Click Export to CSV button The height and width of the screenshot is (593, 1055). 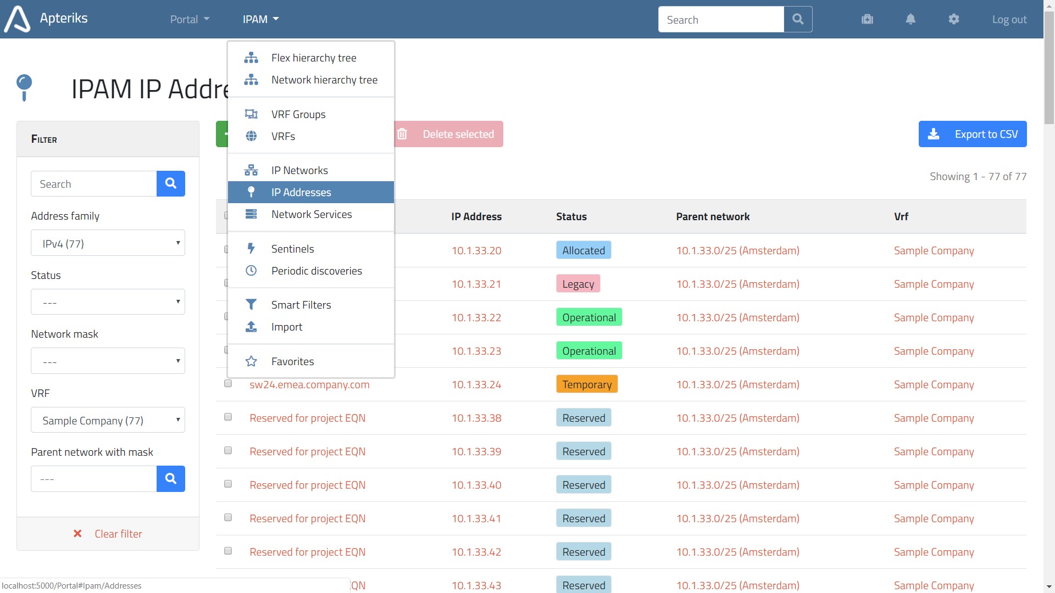click(x=972, y=134)
